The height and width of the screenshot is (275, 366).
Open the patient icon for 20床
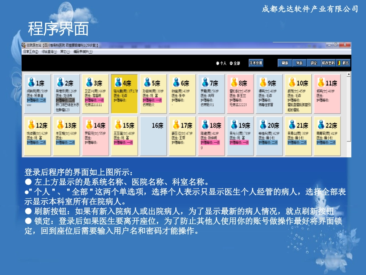tap(263, 125)
